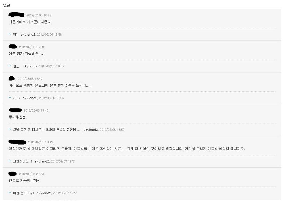284x201 pixels.
Task: Open skyland2 profile next to '잉?' reply
Action: (28, 35)
